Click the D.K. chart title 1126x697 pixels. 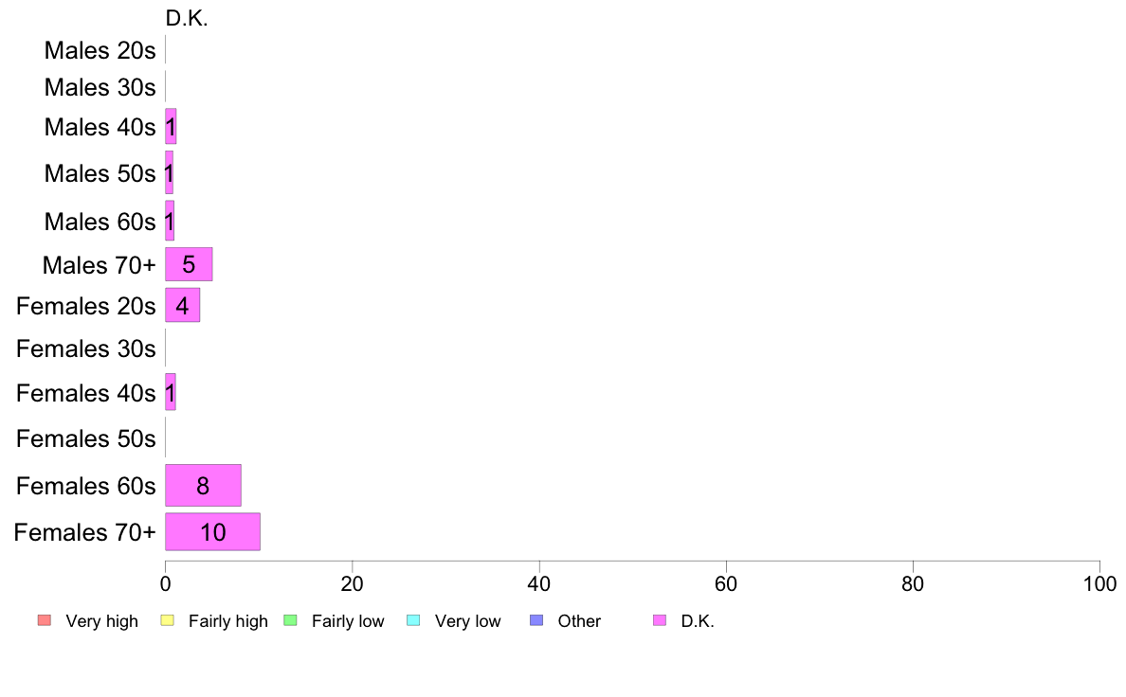(187, 19)
